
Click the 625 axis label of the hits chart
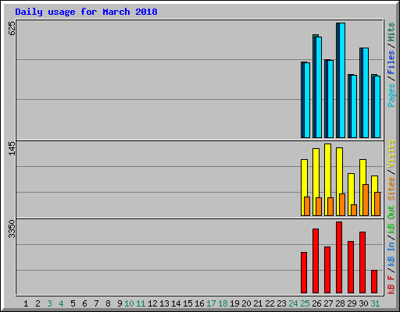point(12,28)
